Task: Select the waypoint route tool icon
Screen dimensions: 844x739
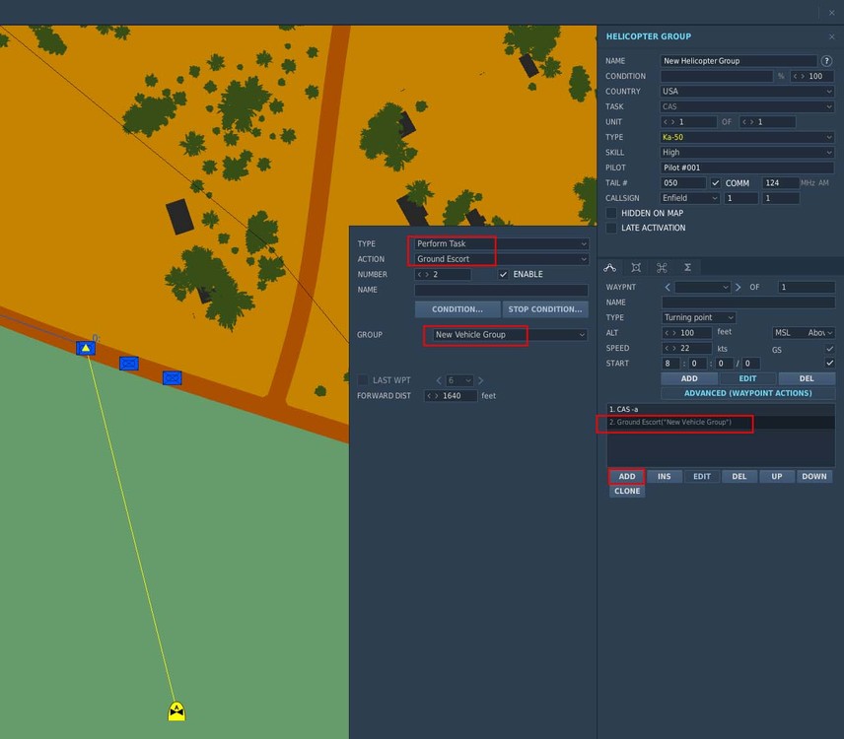Action: 610,267
